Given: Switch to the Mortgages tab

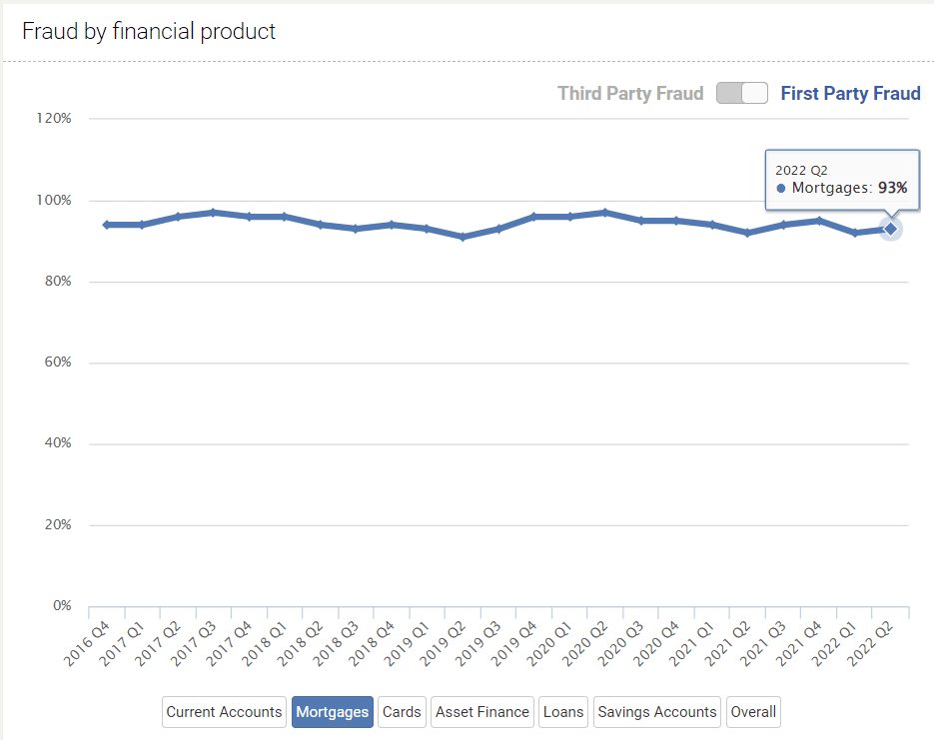Looking at the screenshot, I should point(333,712).
